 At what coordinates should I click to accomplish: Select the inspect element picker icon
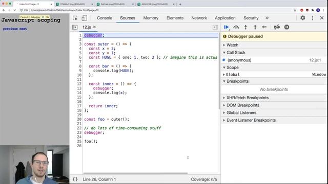(x=75, y=18)
